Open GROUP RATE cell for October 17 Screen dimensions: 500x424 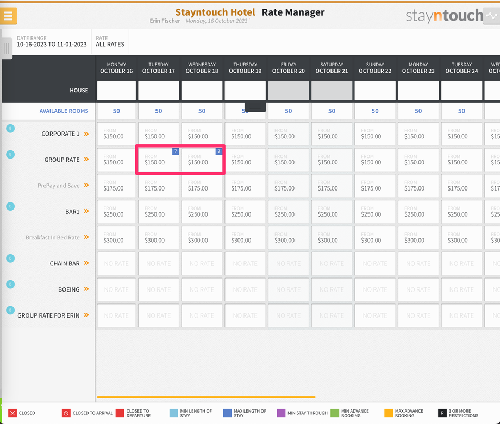pos(159,159)
